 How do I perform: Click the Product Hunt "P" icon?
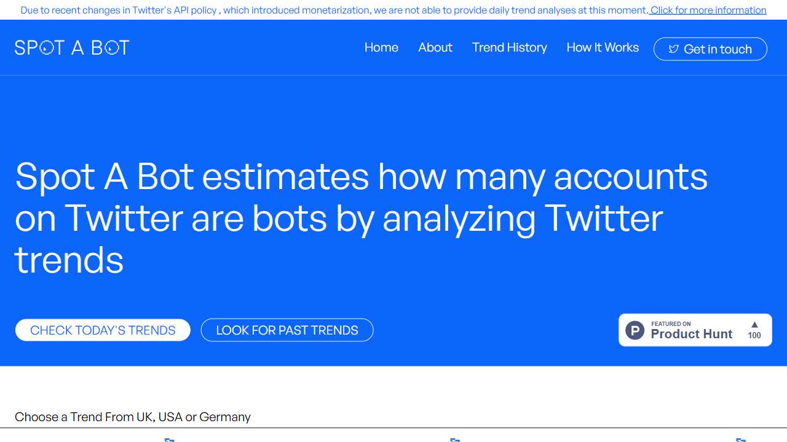(634, 330)
